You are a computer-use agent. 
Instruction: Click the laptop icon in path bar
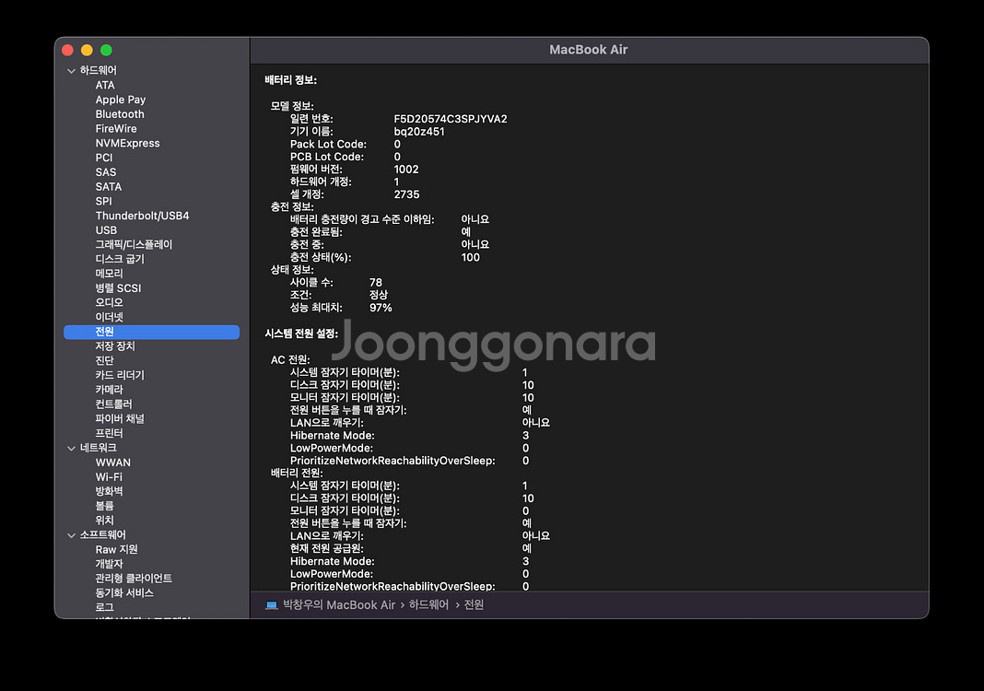pyautogui.click(x=271, y=605)
